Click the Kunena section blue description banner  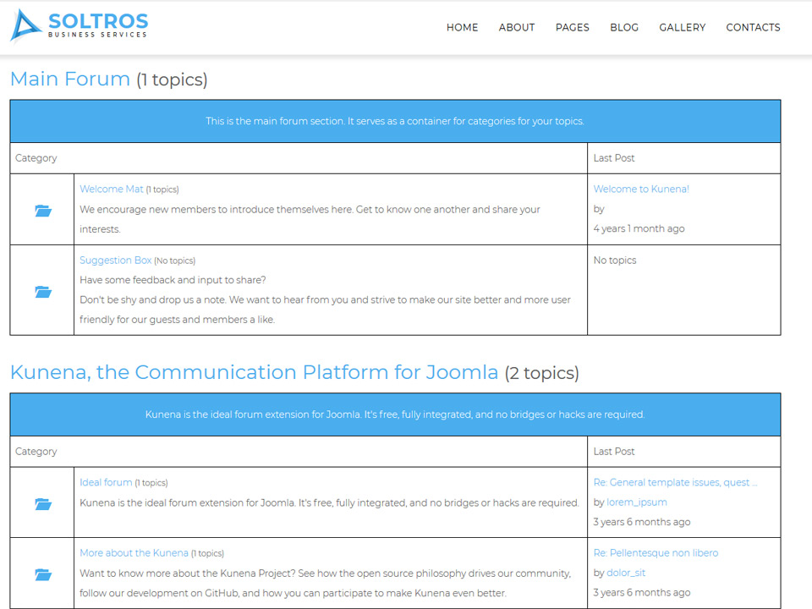pos(395,414)
